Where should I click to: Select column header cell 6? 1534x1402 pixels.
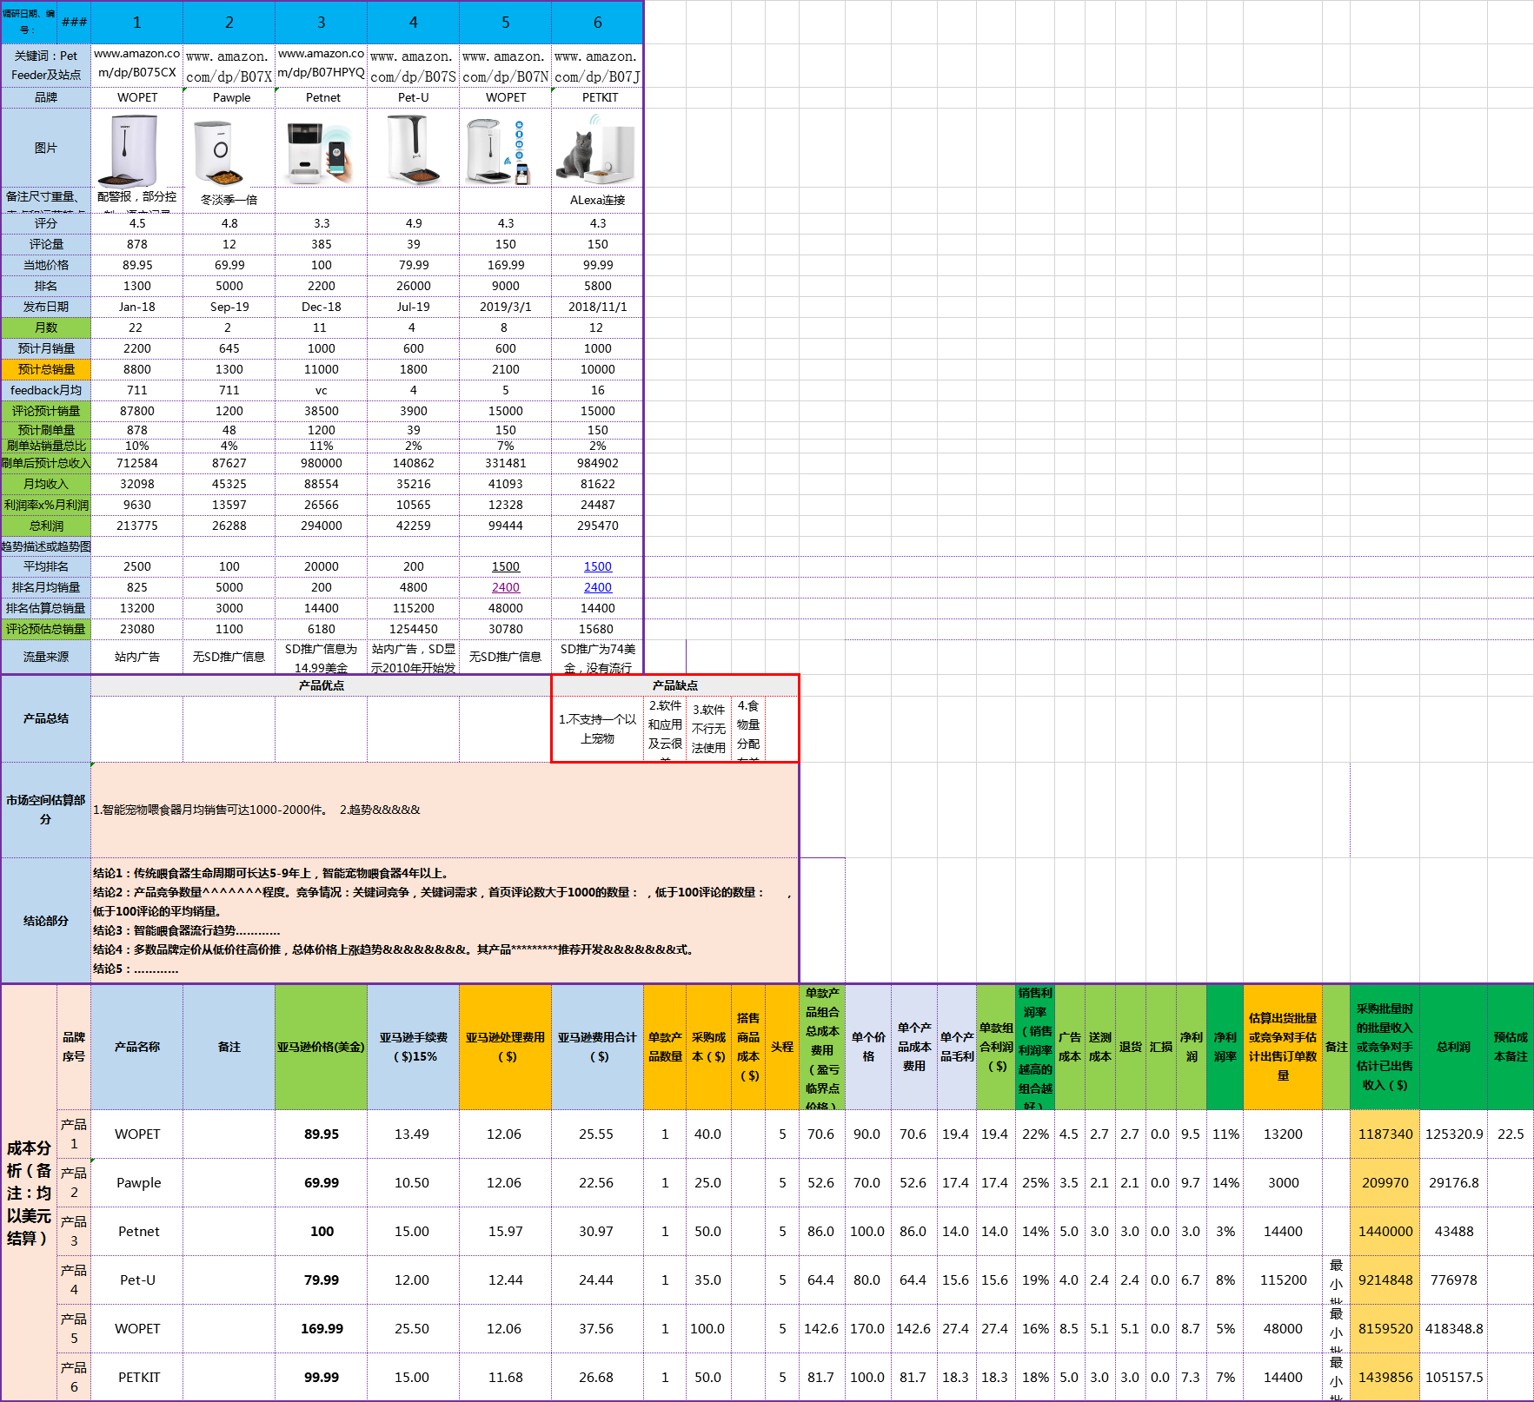pos(598,23)
